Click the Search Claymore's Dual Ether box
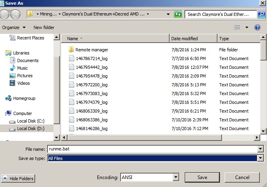This screenshot has width=267, height=187. 221,14
